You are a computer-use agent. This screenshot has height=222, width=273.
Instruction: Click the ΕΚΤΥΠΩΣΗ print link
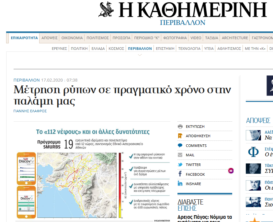coord(195,127)
